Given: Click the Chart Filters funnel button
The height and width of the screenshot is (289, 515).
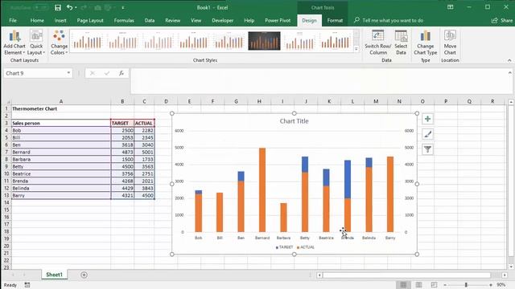Looking at the screenshot, I should point(427,149).
